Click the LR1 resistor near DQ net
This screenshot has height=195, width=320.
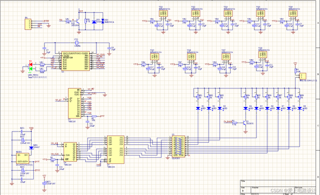click(x=68, y=20)
